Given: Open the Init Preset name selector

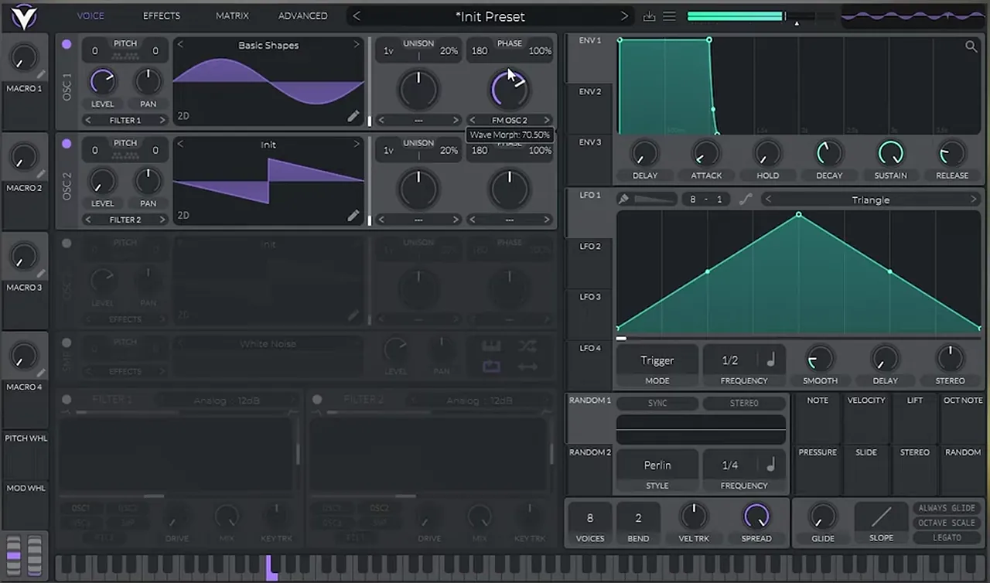Looking at the screenshot, I should click(x=490, y=16).
